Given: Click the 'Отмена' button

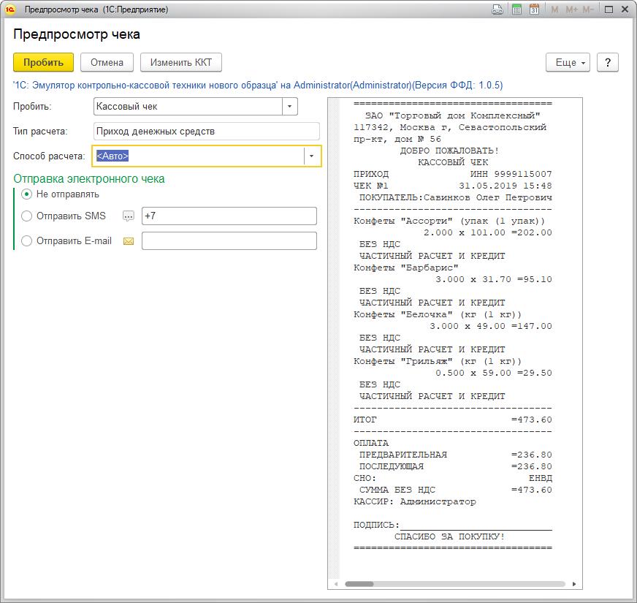Looking at the screenshot, I should (x=107, y=63).
